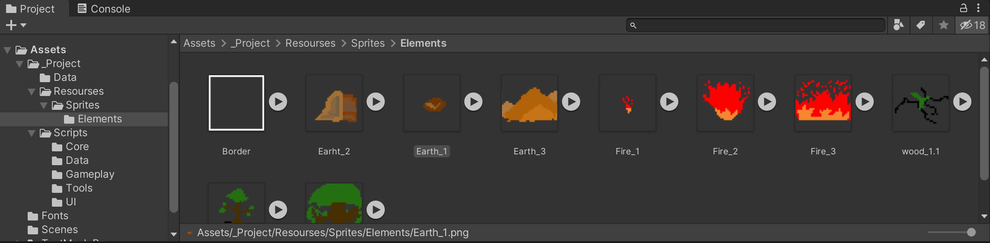Open the search by type filter
Viewport: 990px width, 243px height.
[x=898, y=25]
